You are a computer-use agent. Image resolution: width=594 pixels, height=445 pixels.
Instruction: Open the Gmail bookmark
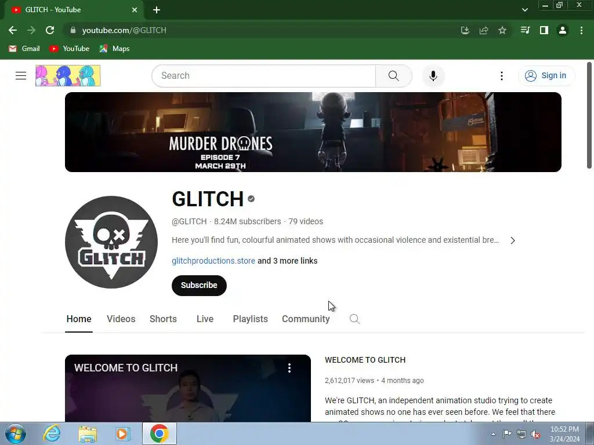24,49
